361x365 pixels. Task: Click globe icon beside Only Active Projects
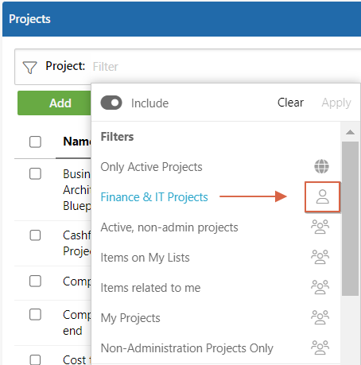pos(321,166)
